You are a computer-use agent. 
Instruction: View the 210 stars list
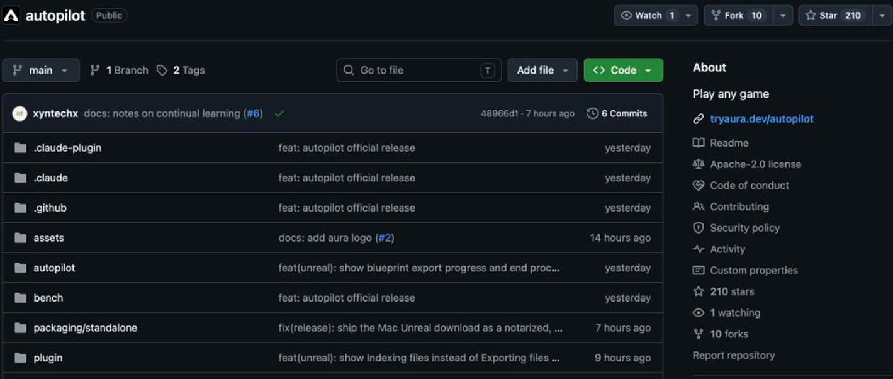[x=731, y=291]
